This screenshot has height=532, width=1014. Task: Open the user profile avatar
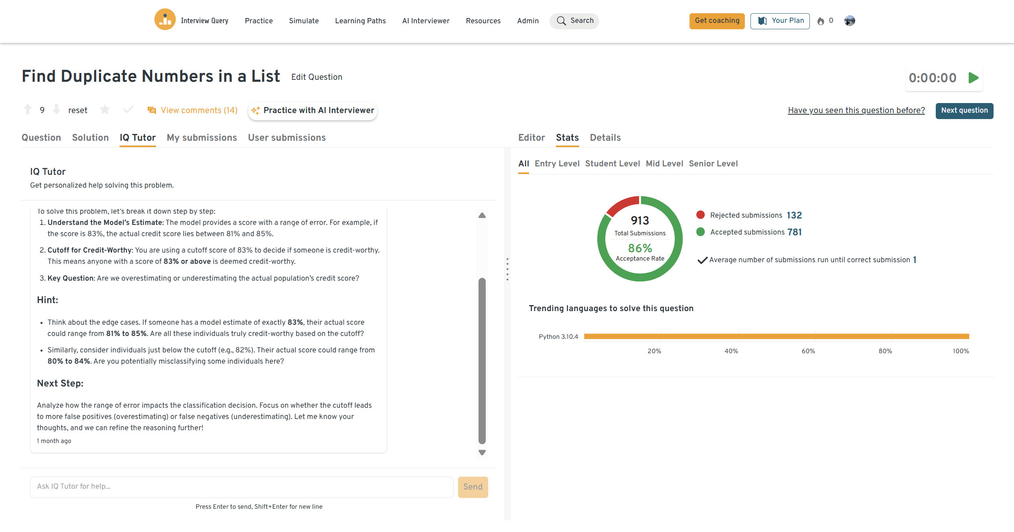pyautogui.click(x=849, y=20)
